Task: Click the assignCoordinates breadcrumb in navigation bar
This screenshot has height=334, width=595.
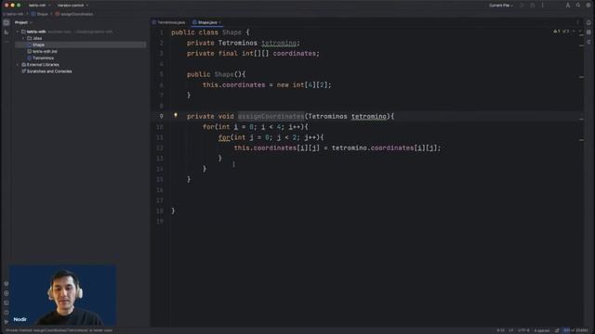Action: click(x=74, y=14)
